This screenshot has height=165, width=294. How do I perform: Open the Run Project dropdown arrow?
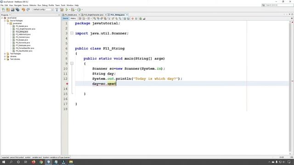coord(69,10)
